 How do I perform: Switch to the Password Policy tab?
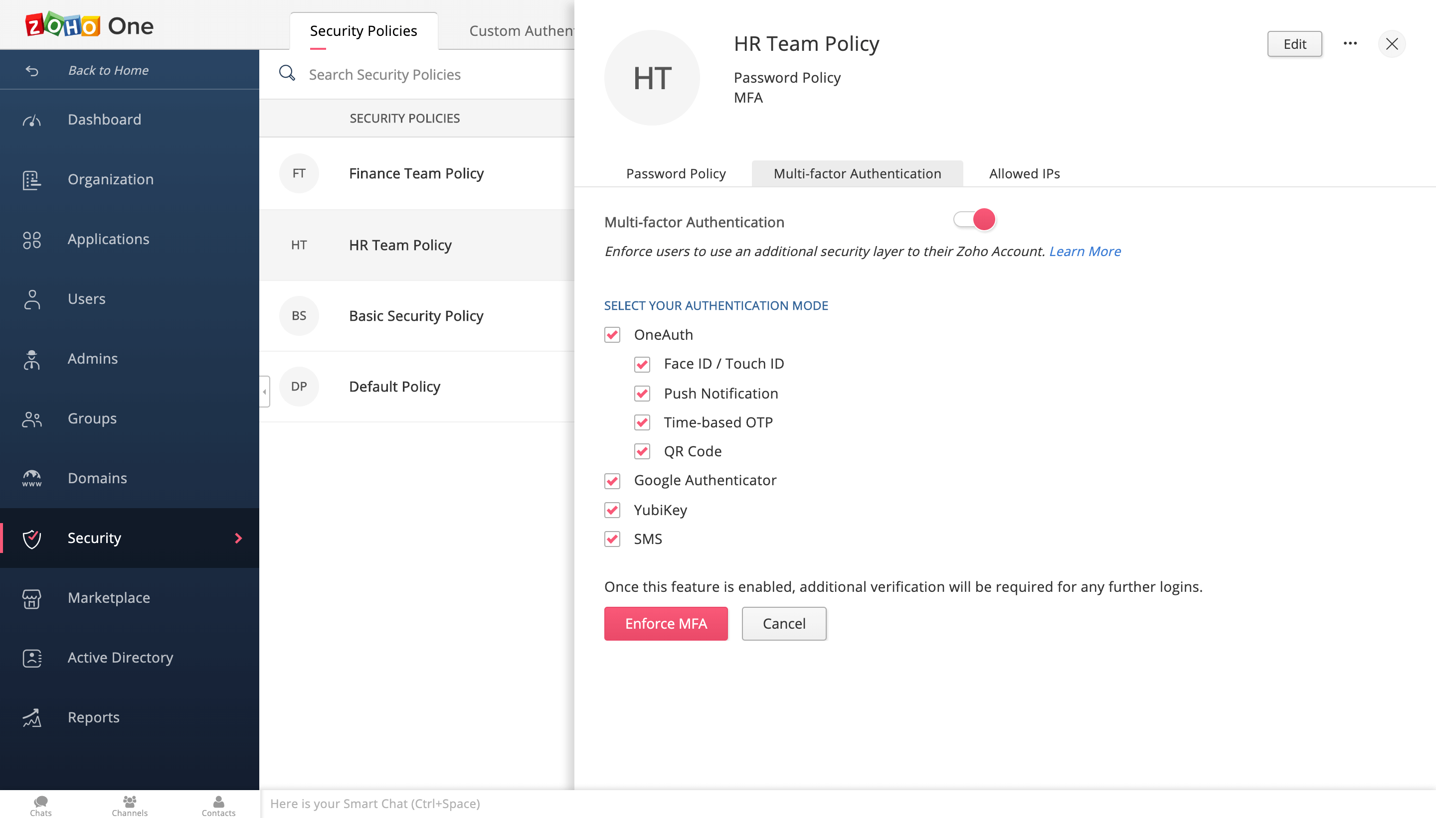click(675, 173)
